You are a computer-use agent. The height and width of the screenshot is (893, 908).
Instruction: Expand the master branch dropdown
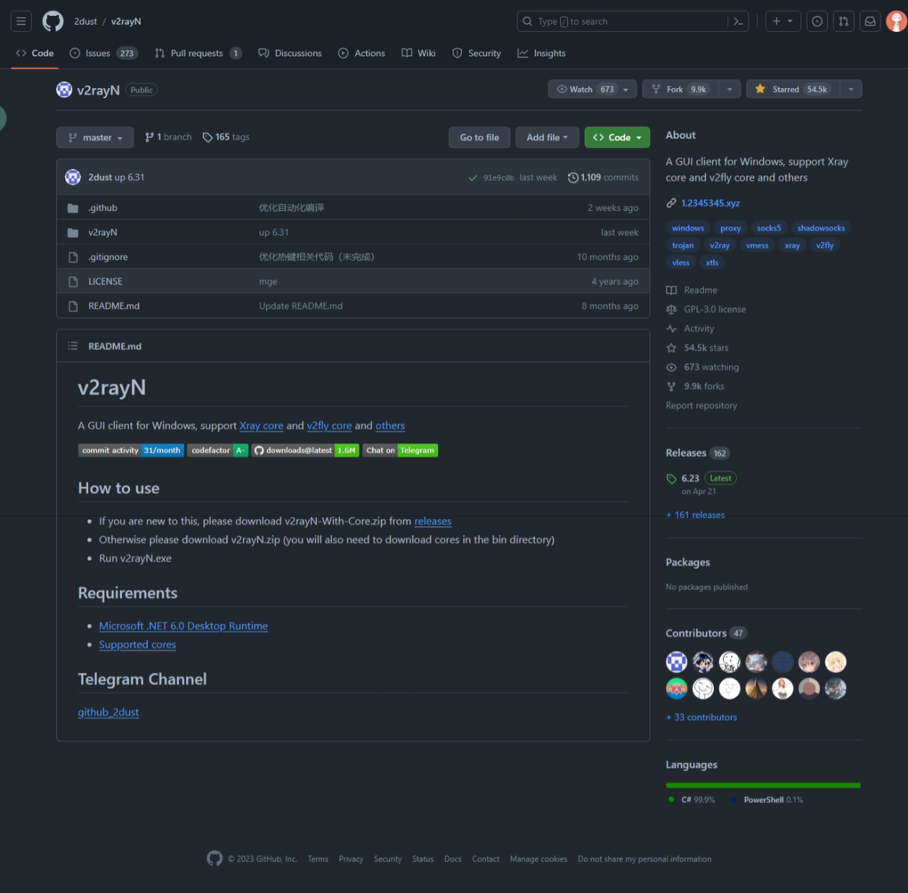point(95,137)
